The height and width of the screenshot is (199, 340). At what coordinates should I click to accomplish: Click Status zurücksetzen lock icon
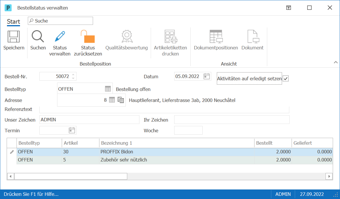88,36
